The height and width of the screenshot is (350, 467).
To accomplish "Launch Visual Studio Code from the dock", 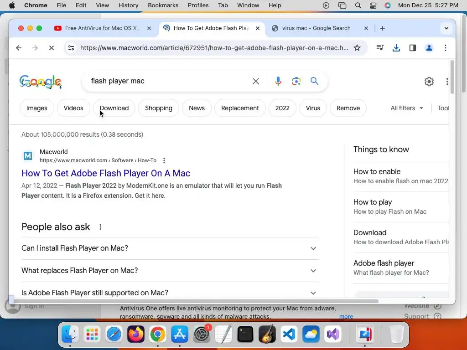I will coord(289,334).
